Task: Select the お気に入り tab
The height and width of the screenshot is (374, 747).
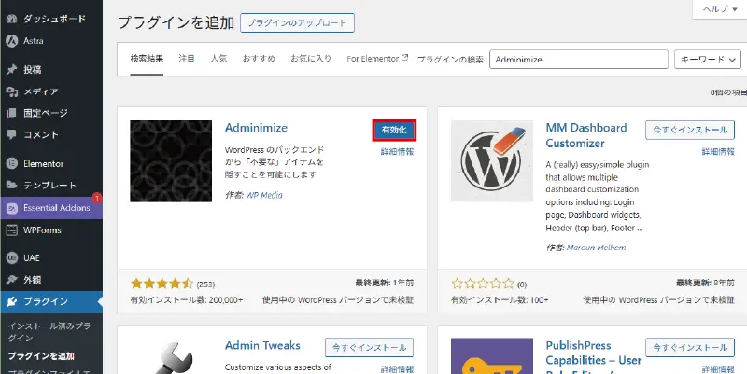Action: [311, 59]
